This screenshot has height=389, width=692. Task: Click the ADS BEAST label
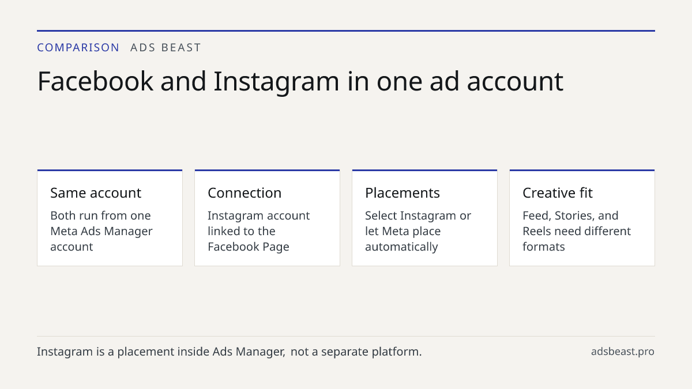point(166,48)
